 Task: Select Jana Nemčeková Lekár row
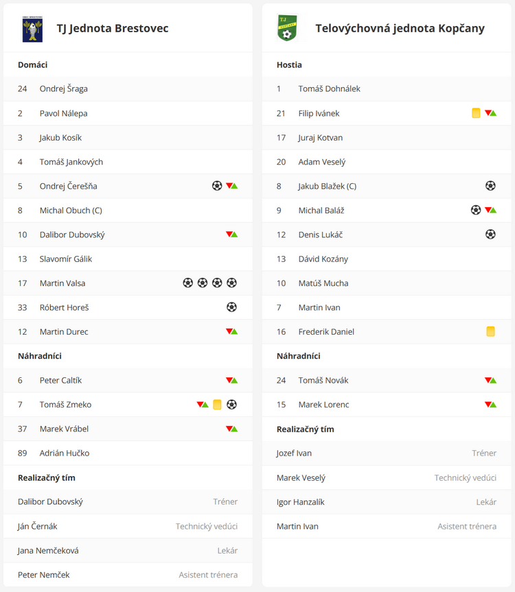[x=128, y=550]
